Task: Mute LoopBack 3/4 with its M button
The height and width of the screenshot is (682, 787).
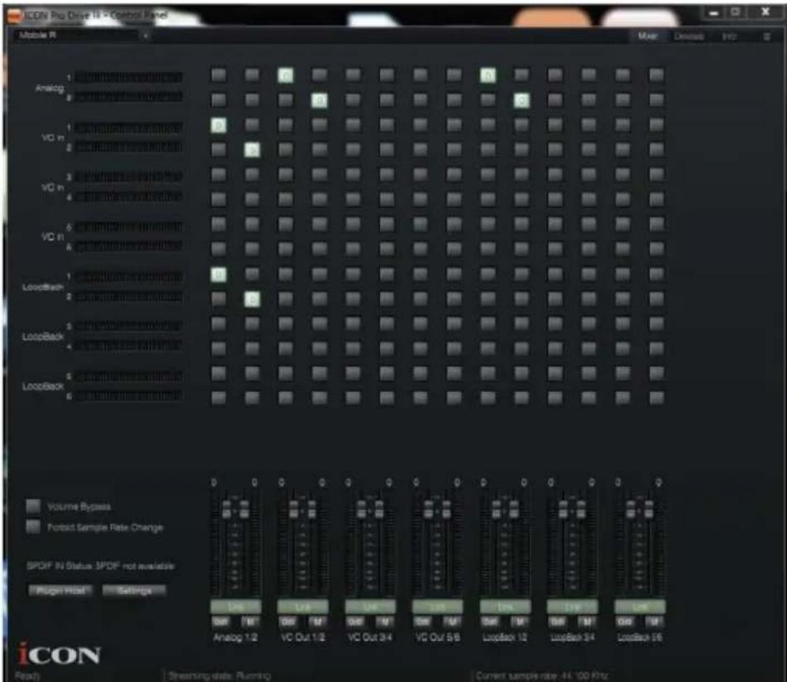Action: (587, 622)
